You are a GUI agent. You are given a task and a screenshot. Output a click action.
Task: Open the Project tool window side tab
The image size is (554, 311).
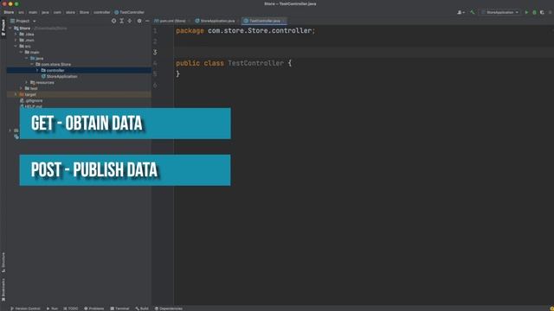pyautogui.click(x=3, y=27)
